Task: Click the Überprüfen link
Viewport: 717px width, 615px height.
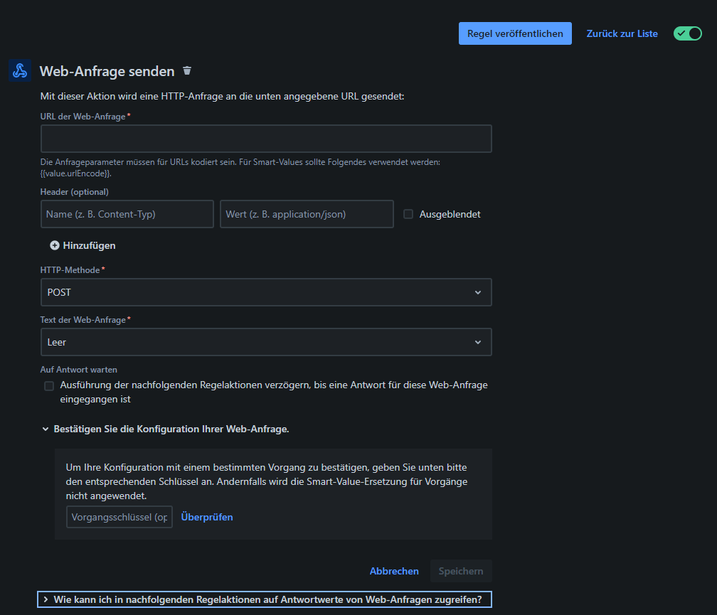Action: [x=207, y=517]
